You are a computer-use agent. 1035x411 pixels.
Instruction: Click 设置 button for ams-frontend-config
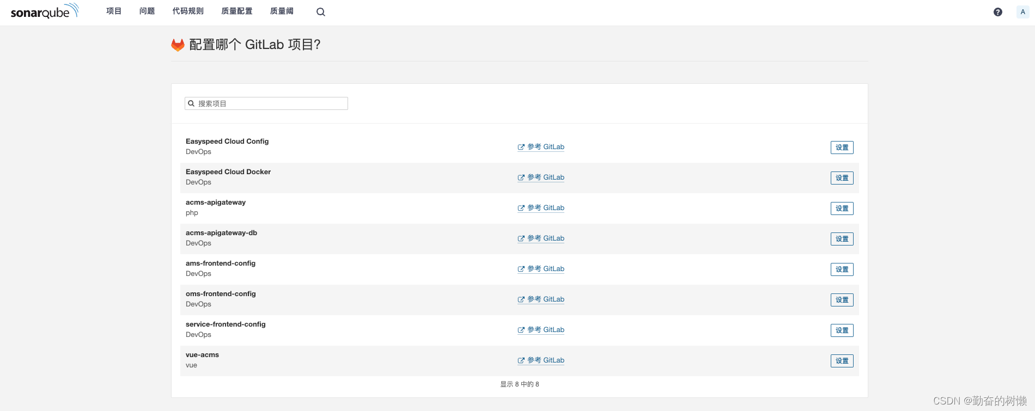pyautogui.click(x=842, y=269)
